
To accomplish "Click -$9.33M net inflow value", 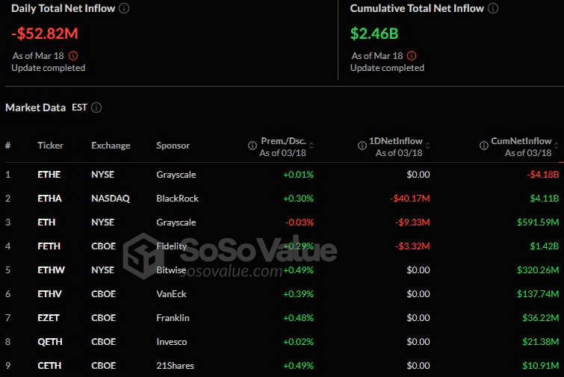I will click(412, 222).
